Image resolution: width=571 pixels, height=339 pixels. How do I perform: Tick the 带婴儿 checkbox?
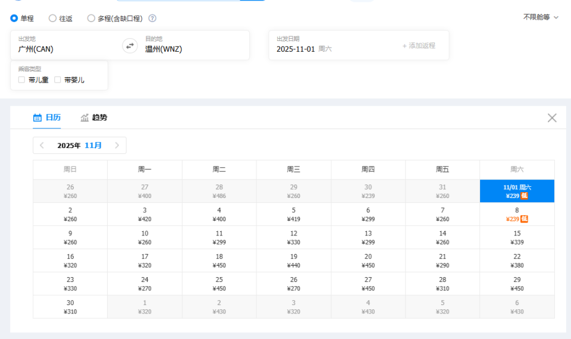[x=57, y=80]
